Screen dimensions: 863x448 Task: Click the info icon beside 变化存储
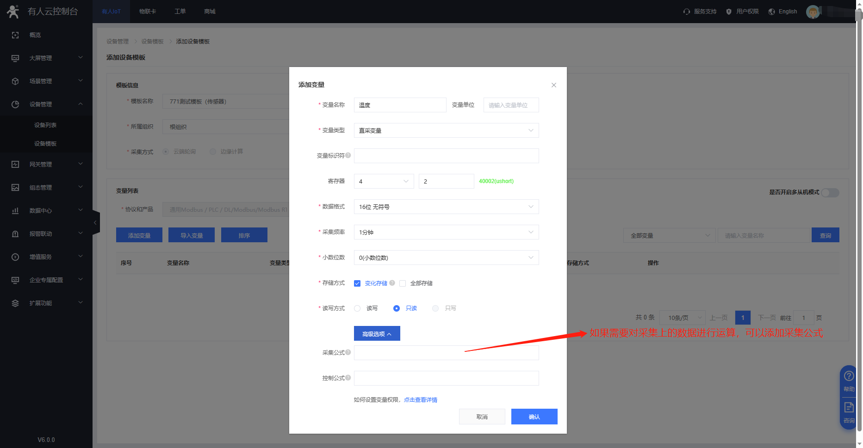tap(392, 283)
